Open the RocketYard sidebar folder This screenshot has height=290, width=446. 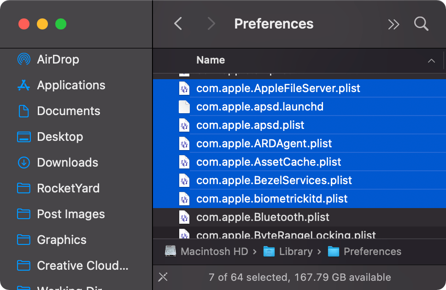point(68,188)
